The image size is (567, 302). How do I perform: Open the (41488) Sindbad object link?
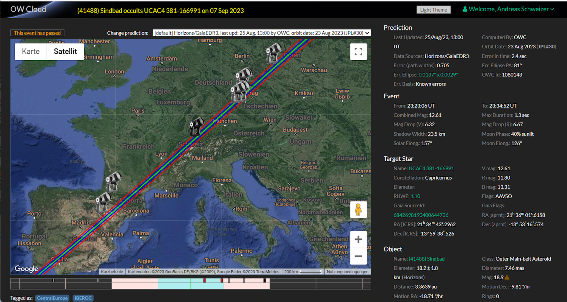coord(426,259)
